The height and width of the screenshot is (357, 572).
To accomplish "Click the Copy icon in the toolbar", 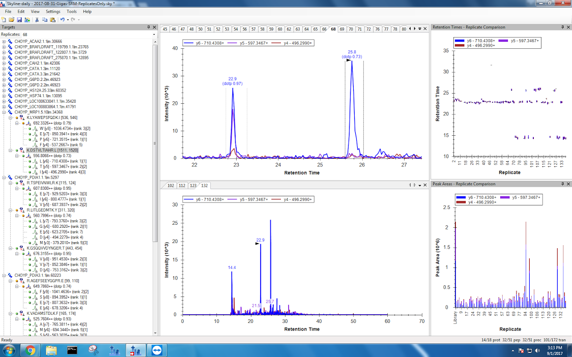I will click(x=45, y=19).
